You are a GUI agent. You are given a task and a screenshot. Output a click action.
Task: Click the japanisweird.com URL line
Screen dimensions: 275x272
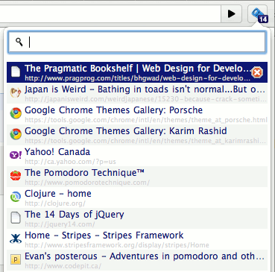(145, 99)
